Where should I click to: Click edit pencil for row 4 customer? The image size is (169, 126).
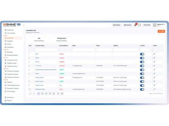pyautogui.click(x=154, y=66)
